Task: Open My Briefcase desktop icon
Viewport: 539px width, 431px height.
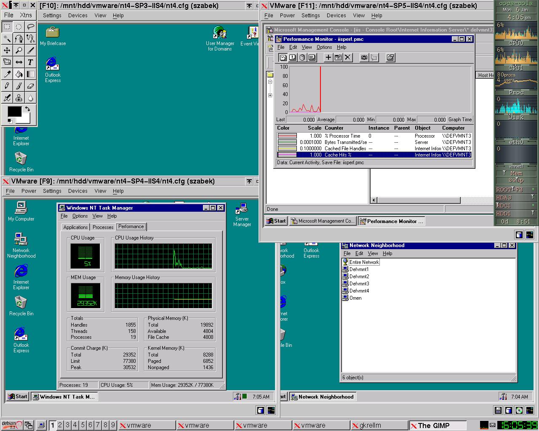Action: [53, 36]
